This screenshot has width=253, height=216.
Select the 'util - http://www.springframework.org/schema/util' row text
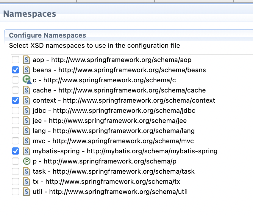point(110,192)
